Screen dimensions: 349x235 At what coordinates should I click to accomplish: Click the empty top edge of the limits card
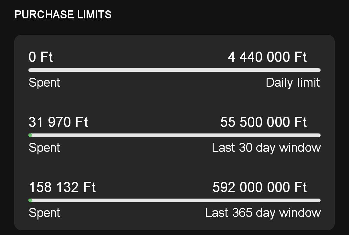click(x=174, y=40)
